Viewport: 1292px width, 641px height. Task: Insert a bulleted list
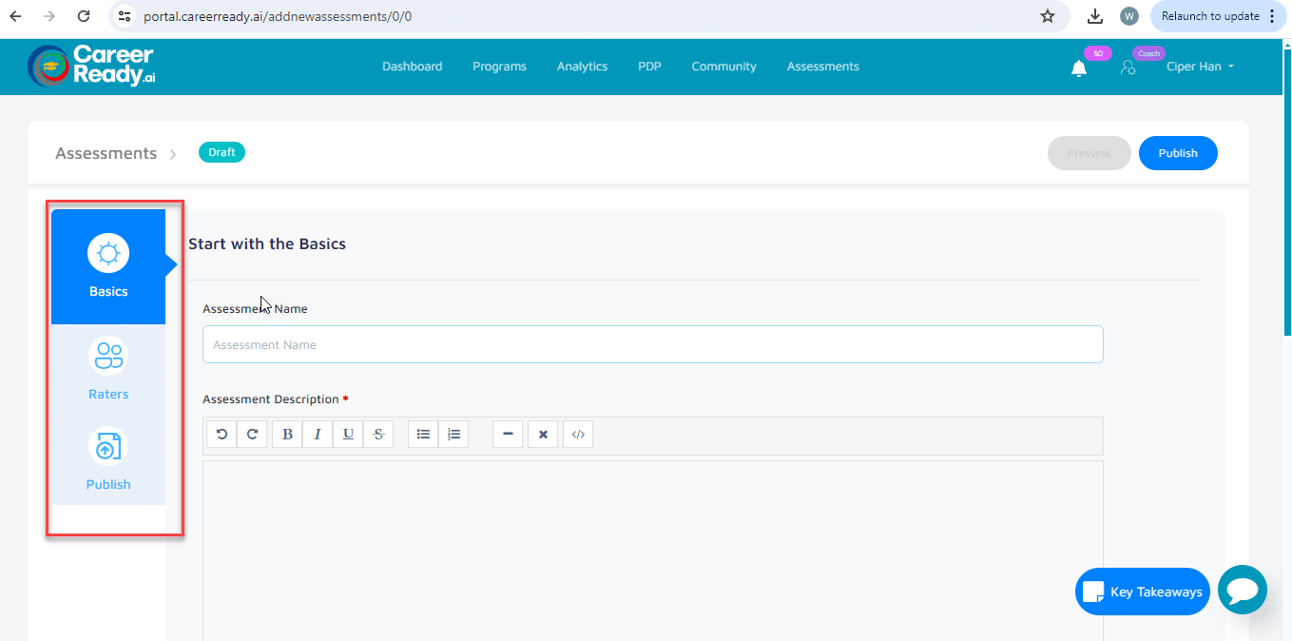coord(423,435)
